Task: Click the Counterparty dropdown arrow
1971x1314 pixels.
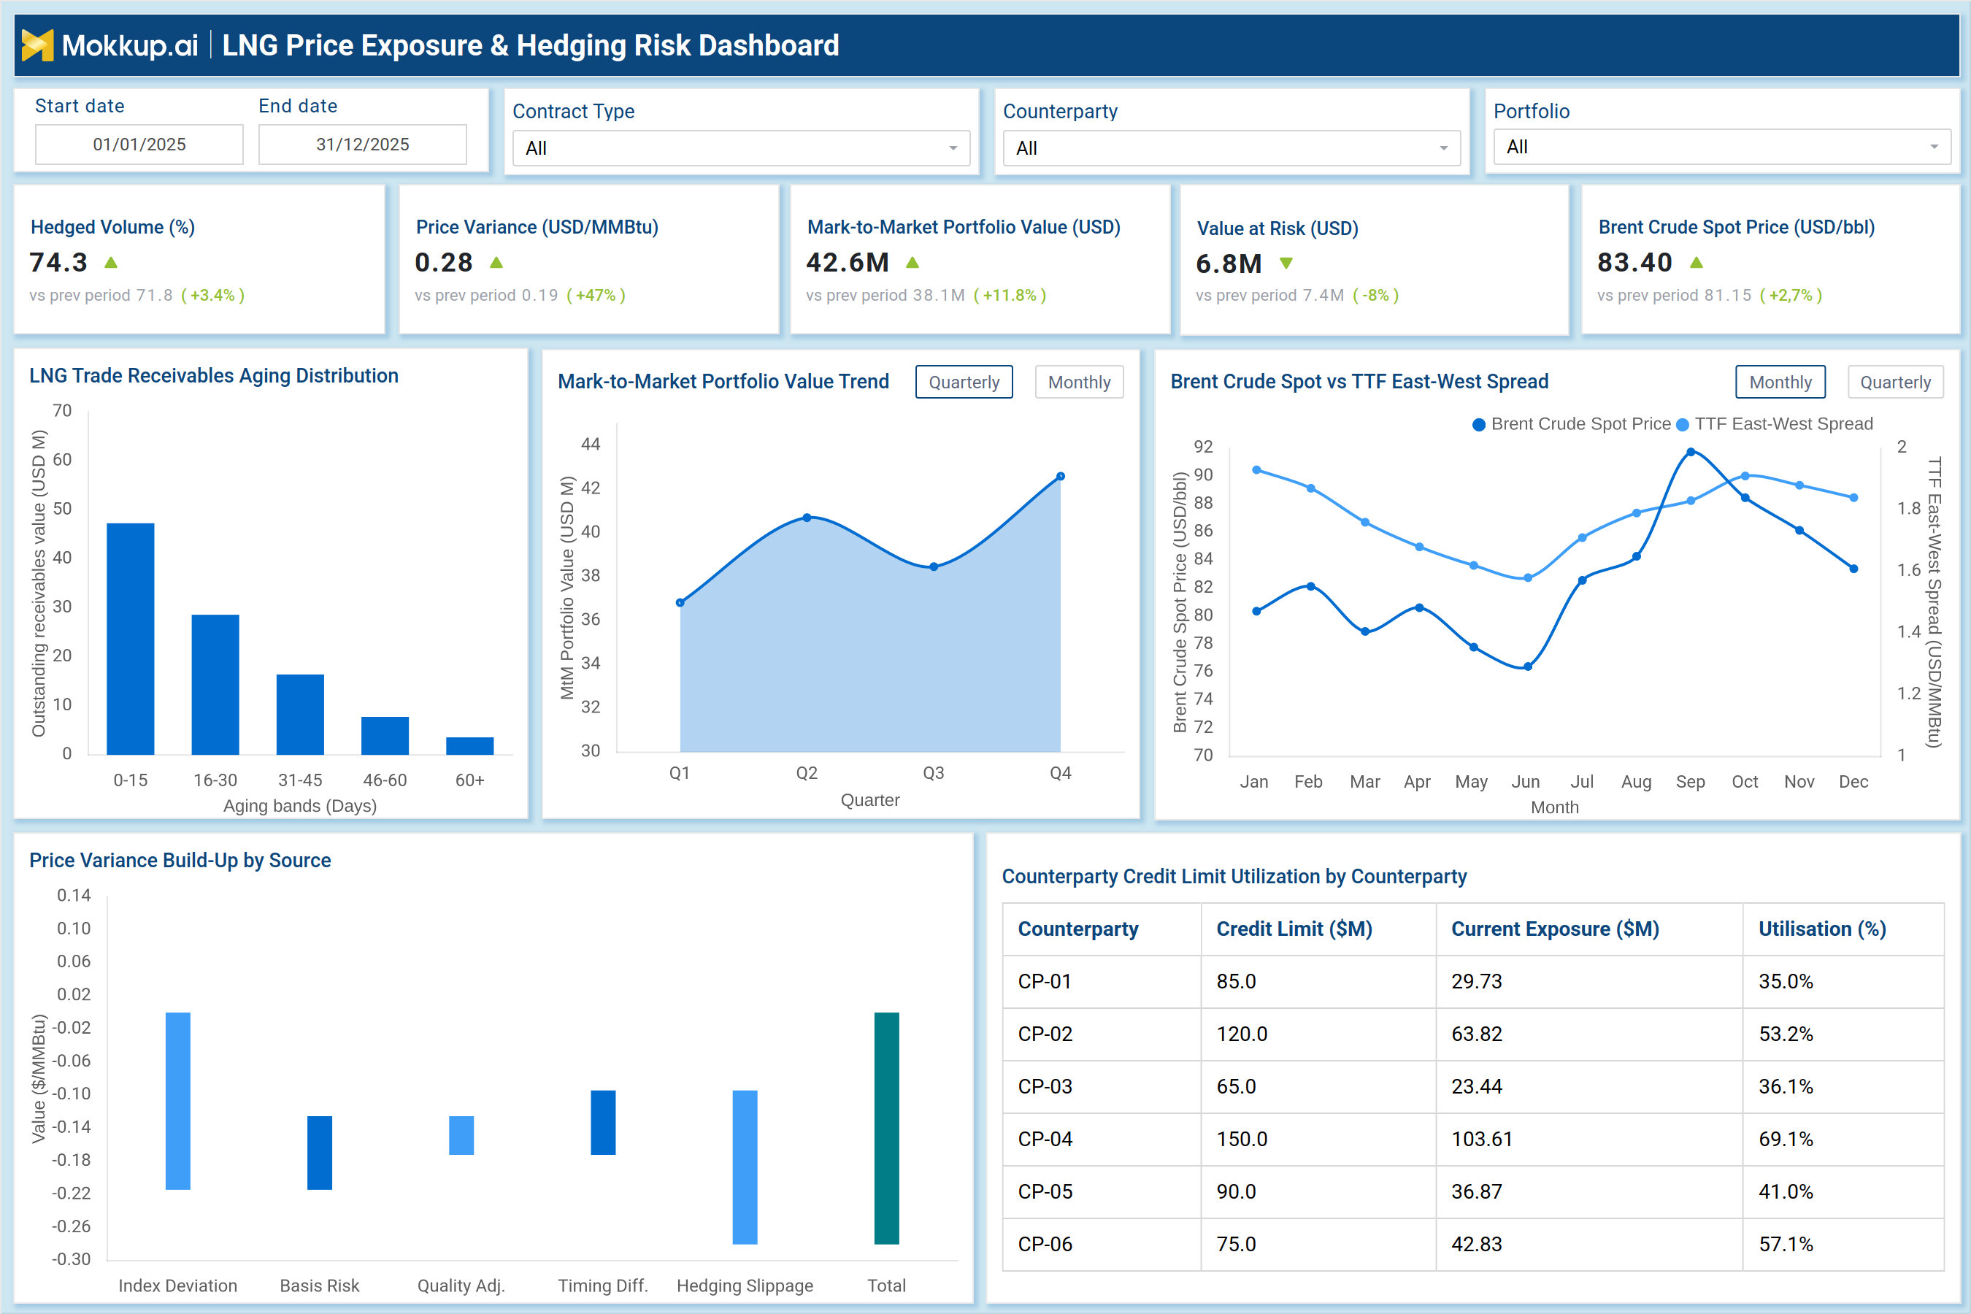Action: tap(1443, 148)
